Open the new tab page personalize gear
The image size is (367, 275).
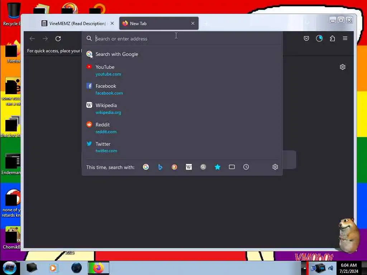[x=342, y=67]
